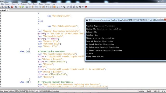Redo using the green arrow icon
Screen dimensions: 166x93
click(x=23, y=7)
